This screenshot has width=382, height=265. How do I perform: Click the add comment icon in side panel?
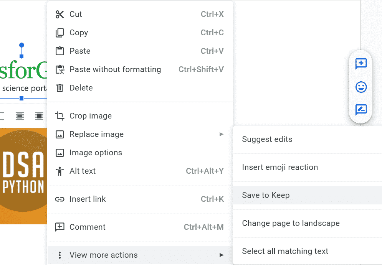coord(361,64)
